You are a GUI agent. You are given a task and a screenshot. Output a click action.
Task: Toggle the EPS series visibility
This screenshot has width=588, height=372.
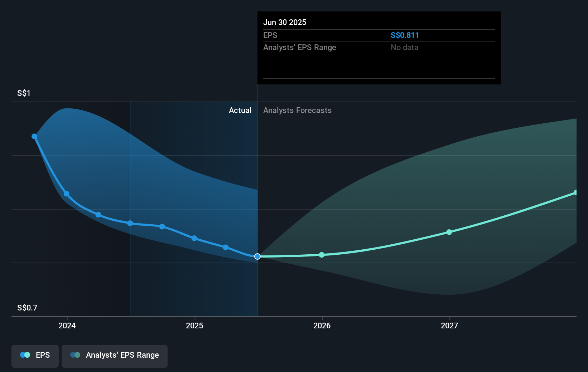[x=35, y=356]
